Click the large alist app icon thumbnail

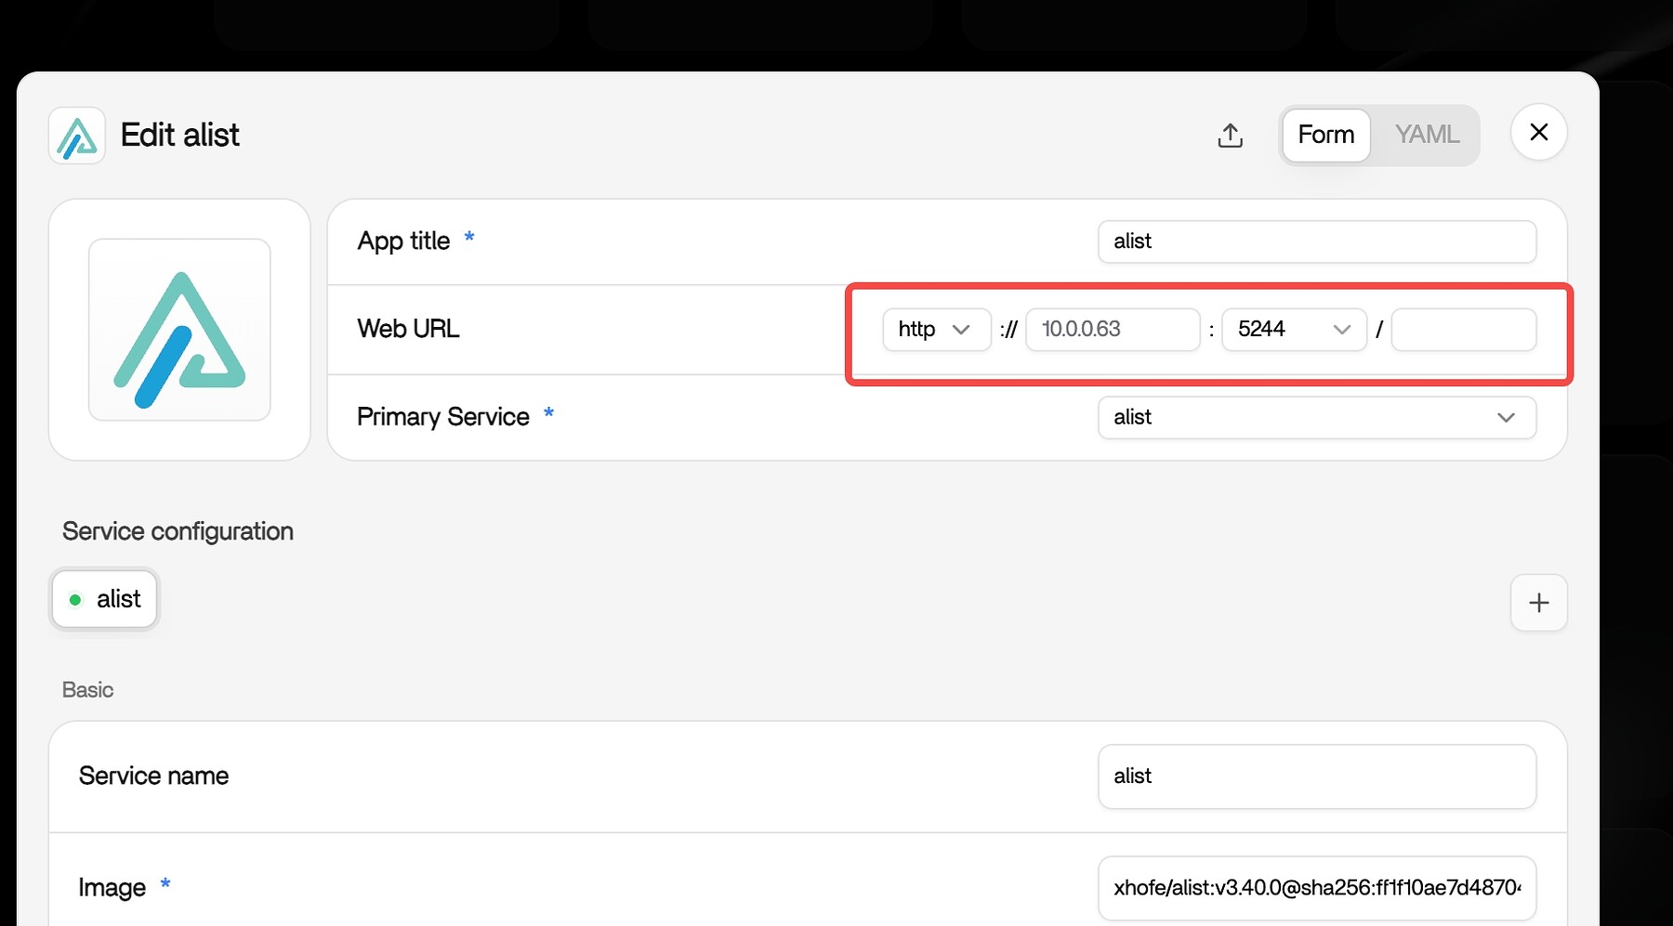coord(179,330)
